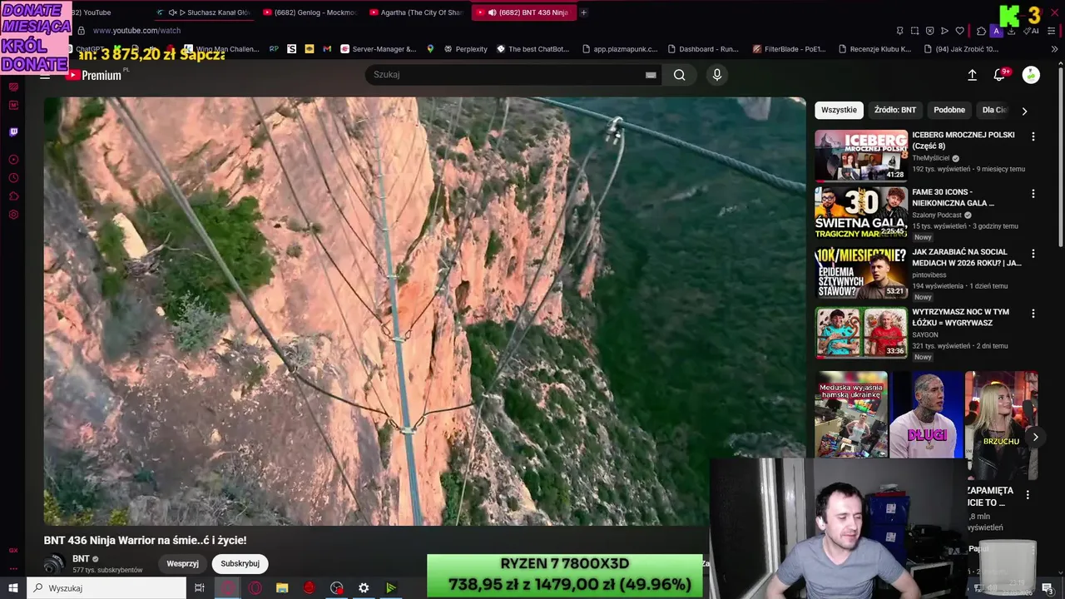
Task: Open the Windows Start menu
Action: (x=13, y=588)
